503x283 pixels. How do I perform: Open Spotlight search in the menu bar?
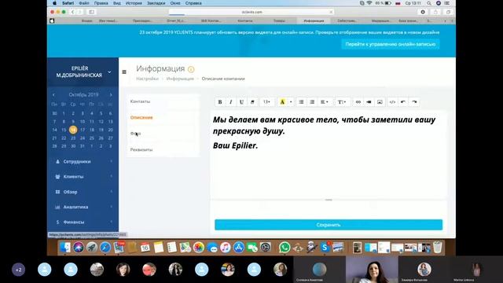429,3
